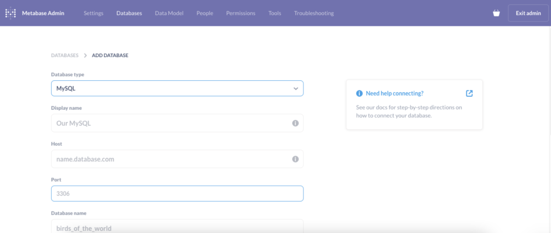Focus the Port input field
Viewport: 551px width, 233px height.
(177, 194)
